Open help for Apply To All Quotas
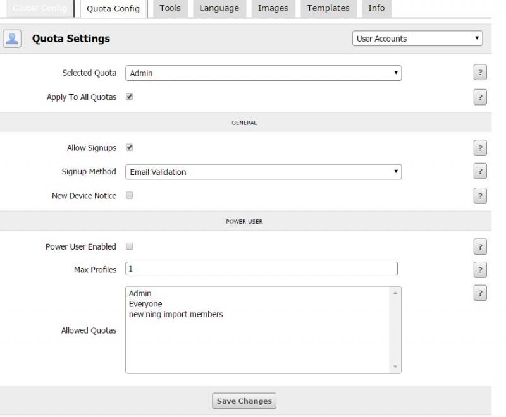506x417 pixels. [480, 97]
